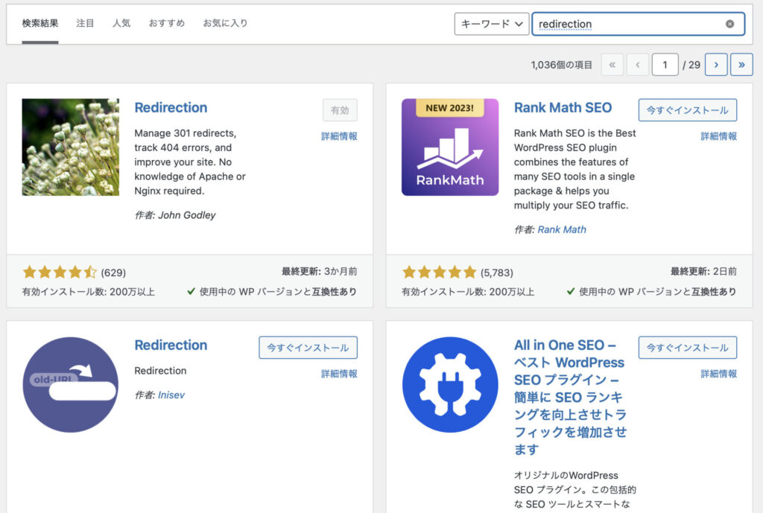The width and height of the screenshot is (763, 513).
Task: Open the おすすめ tab
Action: [166, 23]
